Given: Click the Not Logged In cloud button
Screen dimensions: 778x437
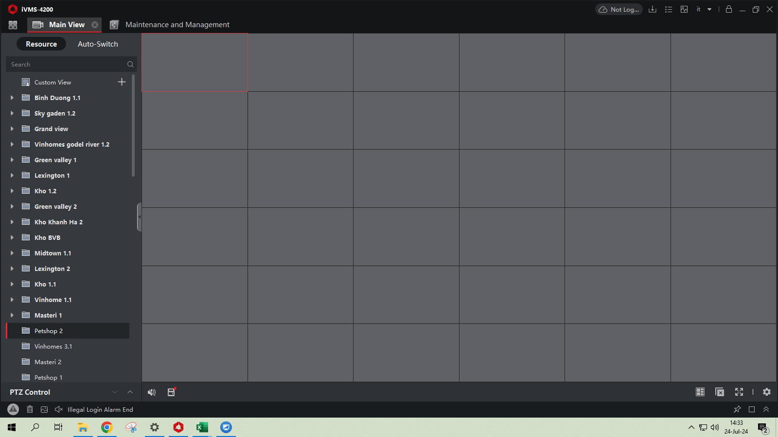Looking at the screenshot, I should coord(619,9).
